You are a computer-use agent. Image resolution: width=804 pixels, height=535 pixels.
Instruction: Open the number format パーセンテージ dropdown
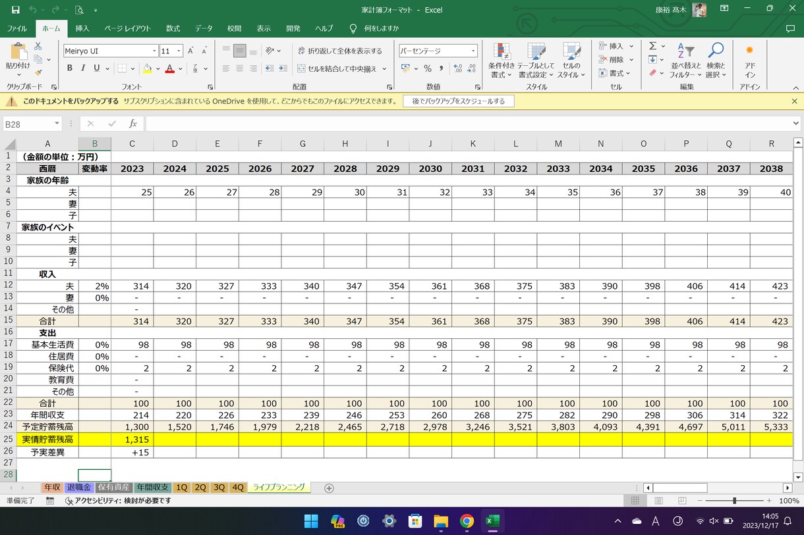tap(473, 51)
